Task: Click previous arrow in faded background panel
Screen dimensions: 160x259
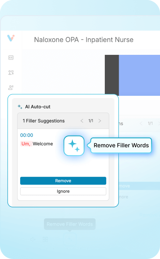Action: coord(141,124)
